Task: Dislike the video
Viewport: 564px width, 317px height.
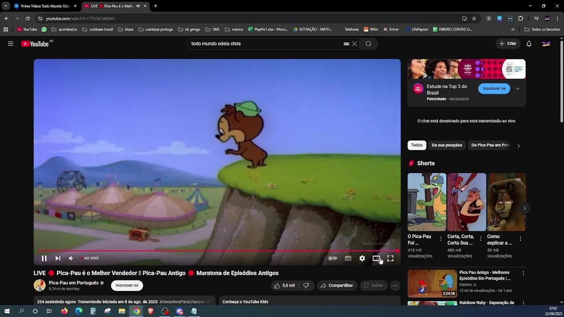Action: click(x=306, y=285)
